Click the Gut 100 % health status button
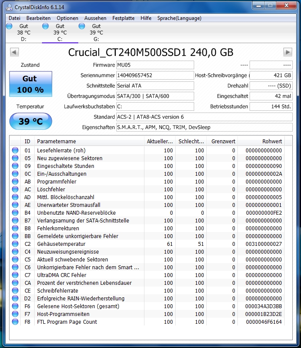301x348 pixels. (x=31, y=84)
